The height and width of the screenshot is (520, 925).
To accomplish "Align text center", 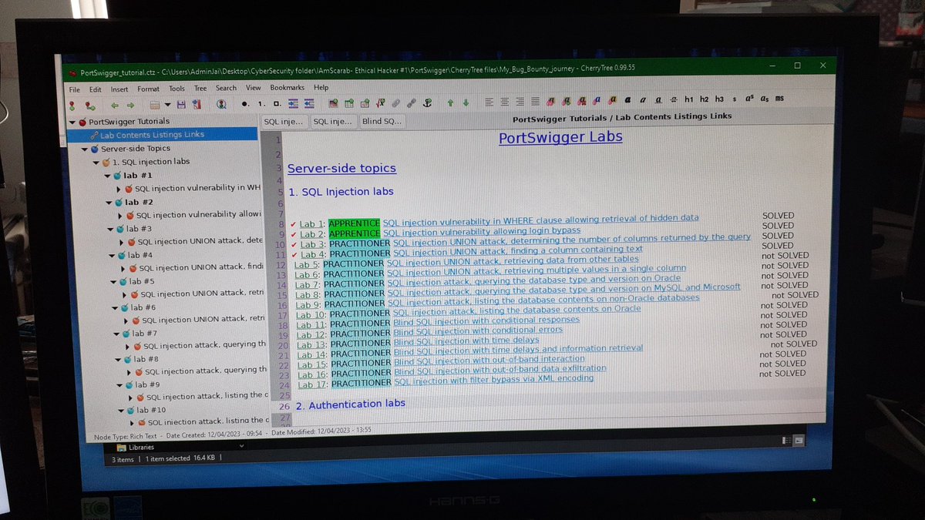I will [x=504, y=101].
